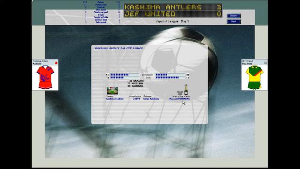Click the red ball icon beside Kashima Antlers
Screen dimensions: 300x169
pos(56,62)
